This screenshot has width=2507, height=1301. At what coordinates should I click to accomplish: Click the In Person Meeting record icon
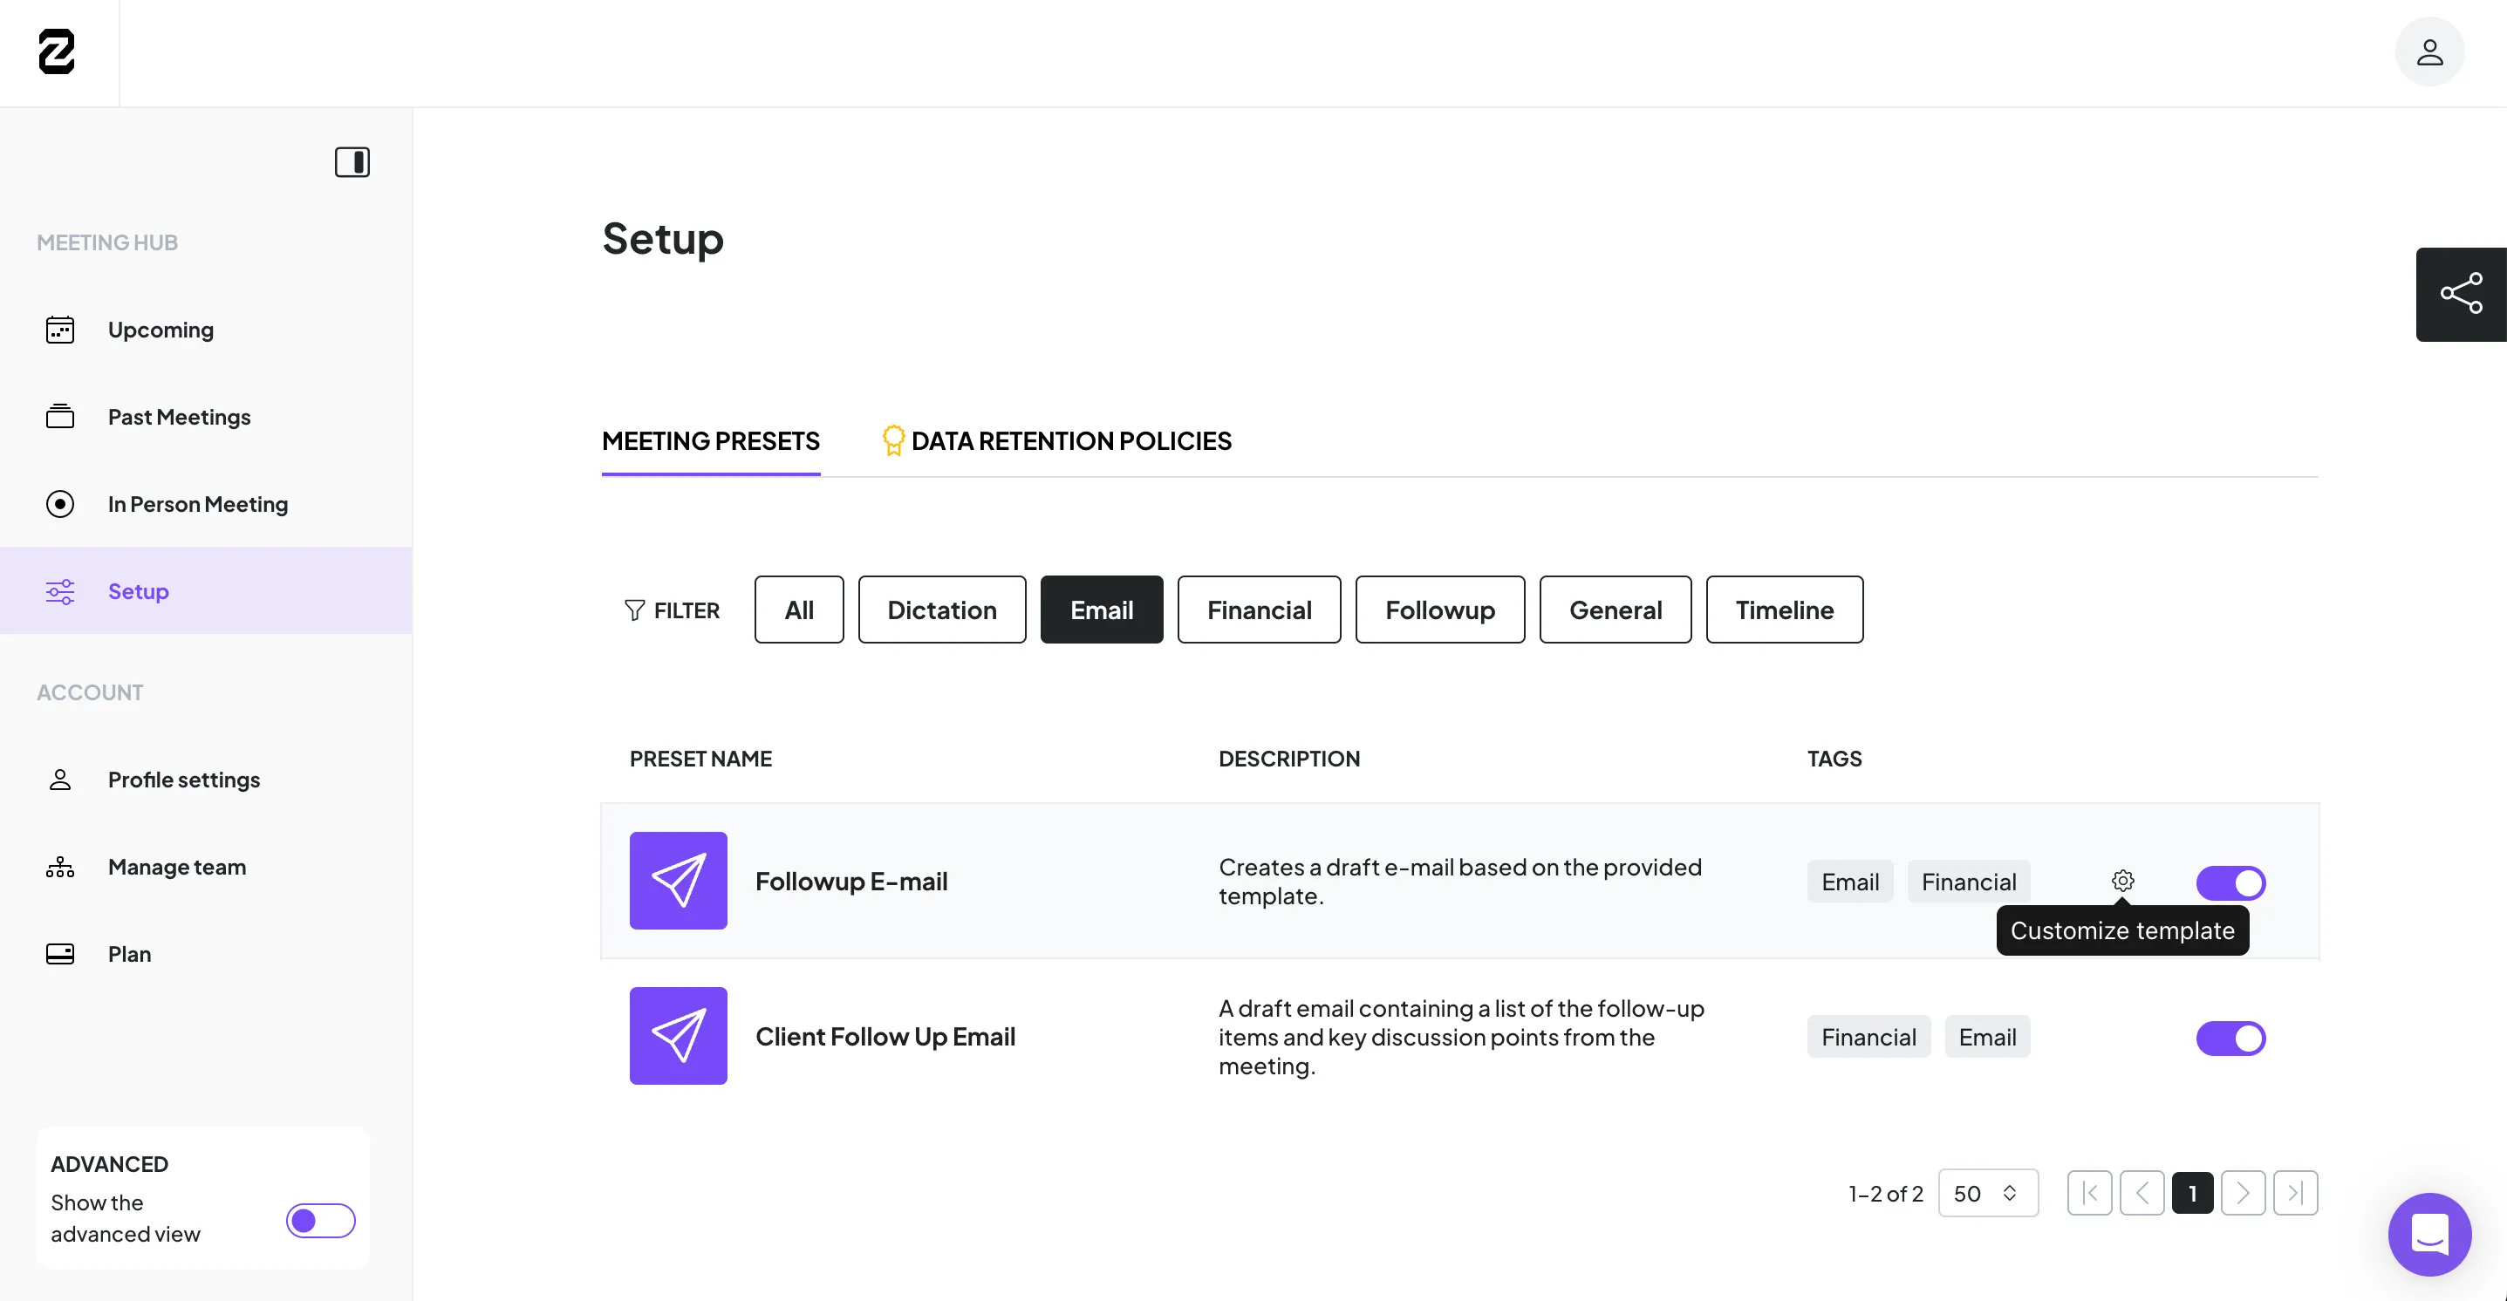tap(60, 504)
